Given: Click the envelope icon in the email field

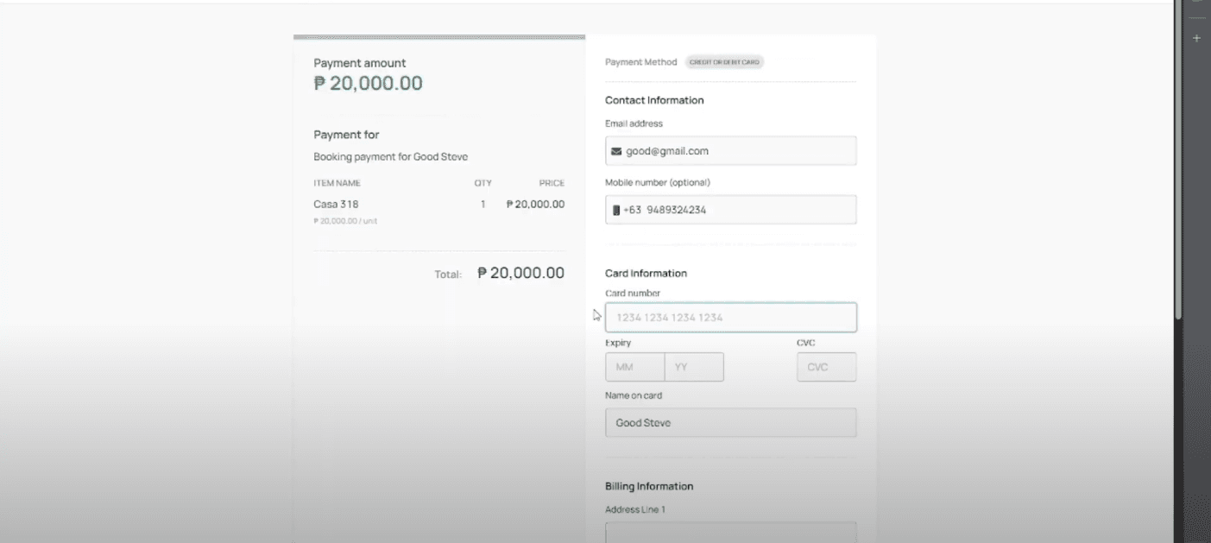Looking at the screenshot, I should point(616,151).
